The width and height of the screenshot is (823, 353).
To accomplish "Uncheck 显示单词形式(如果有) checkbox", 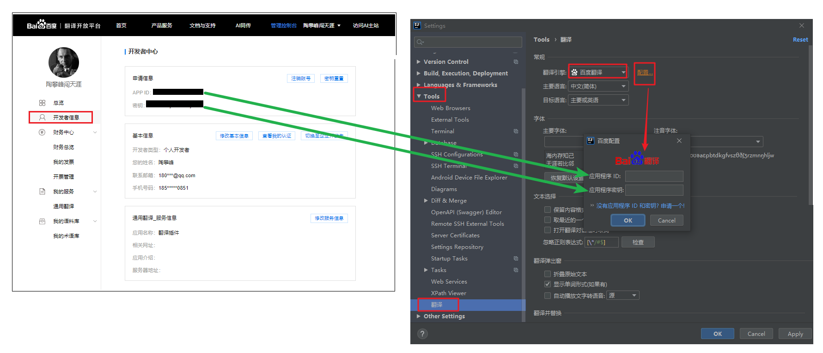I will [548, 284].
